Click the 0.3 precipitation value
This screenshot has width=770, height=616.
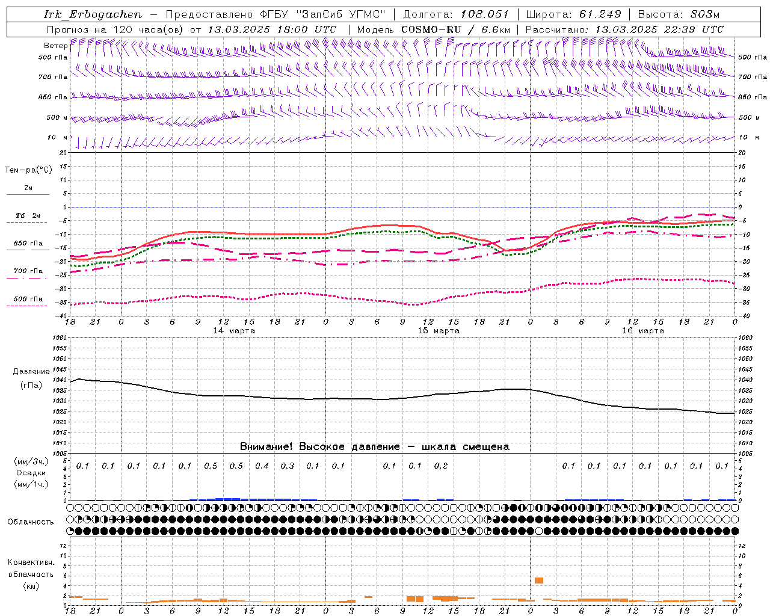(288, 466)
